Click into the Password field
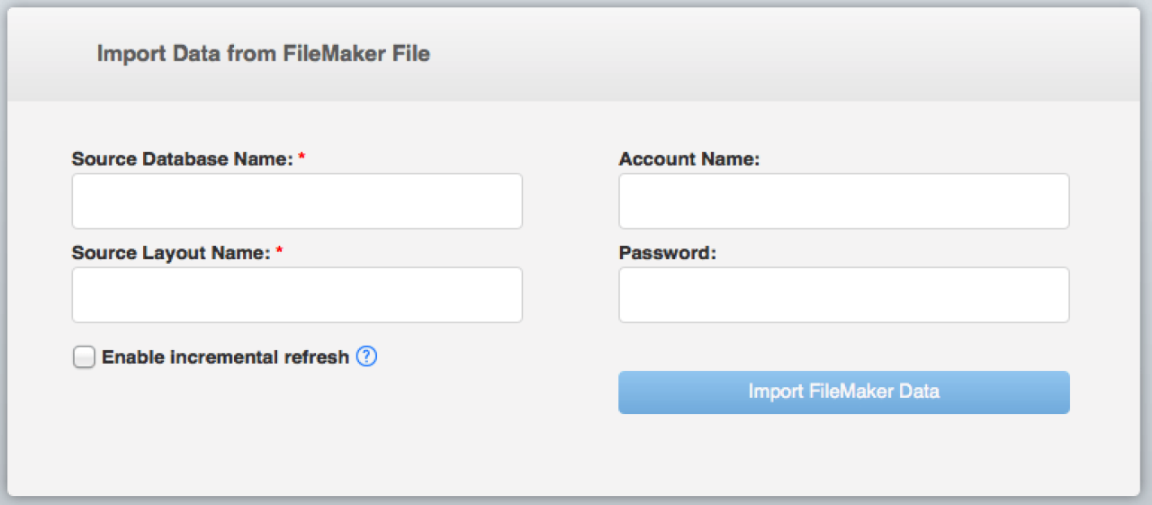 (844, 294)
